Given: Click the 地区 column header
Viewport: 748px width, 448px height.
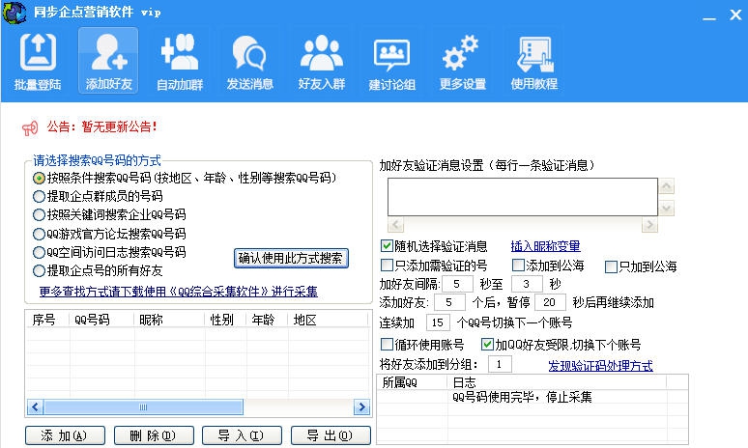Looking at the screenshot, I should [329, 320].
